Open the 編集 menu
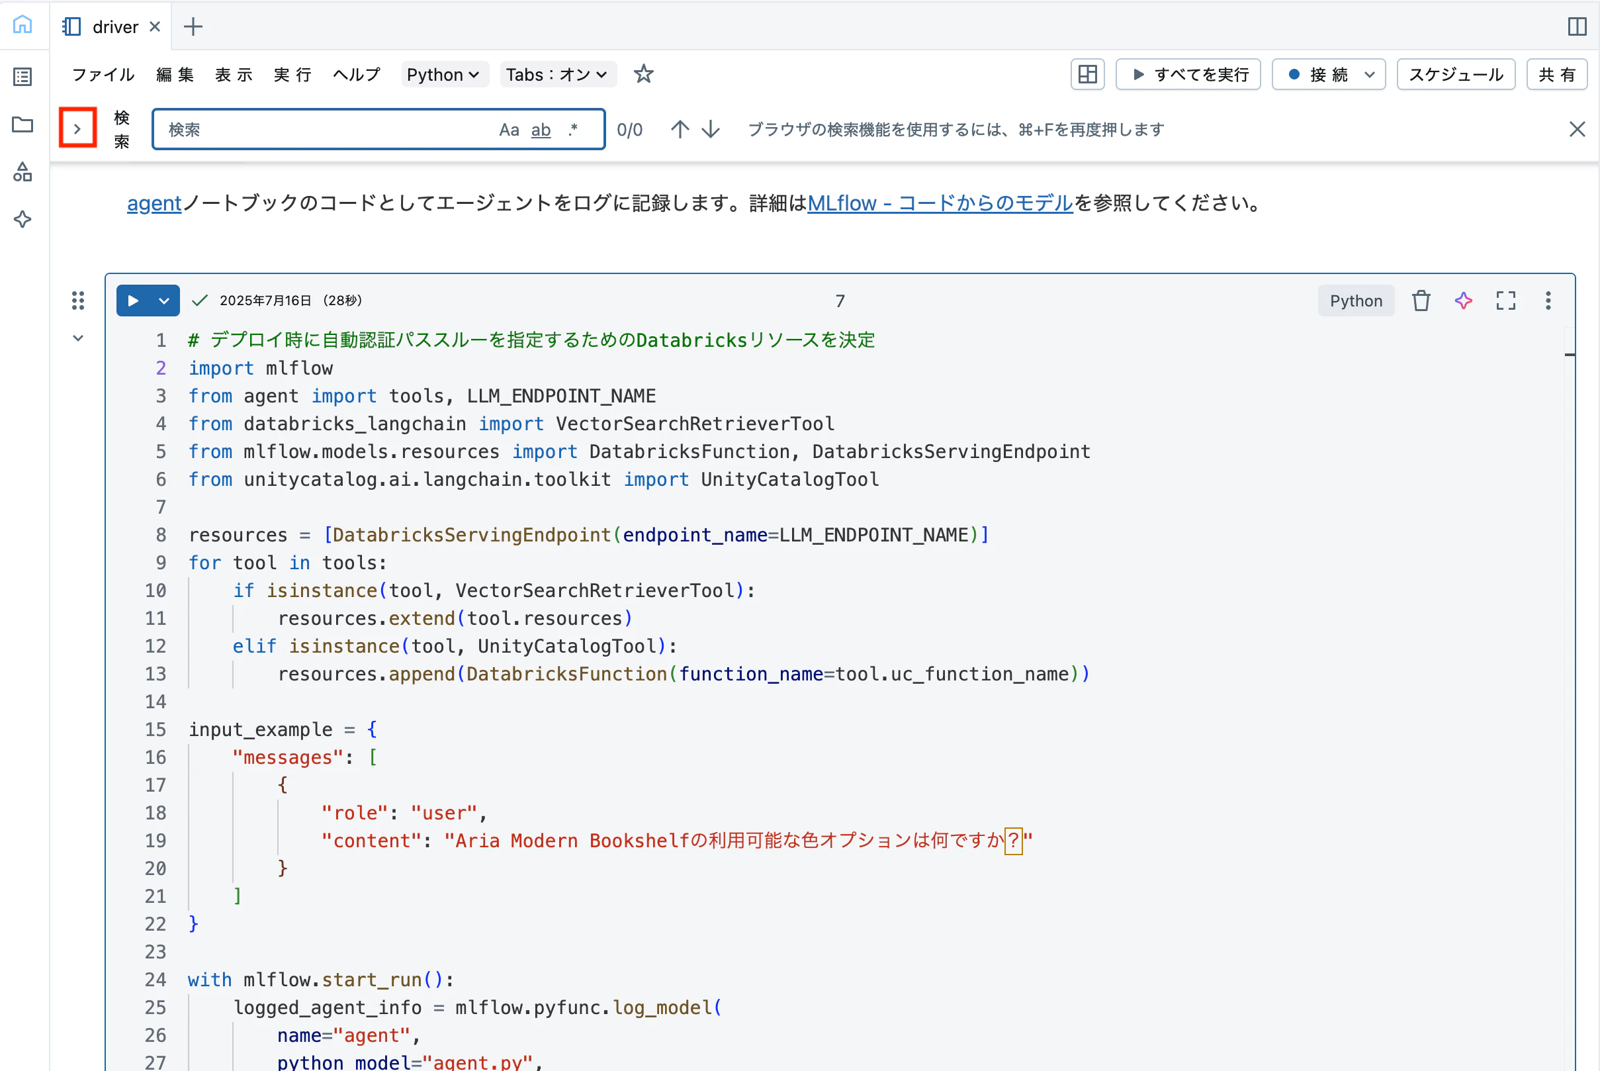This screenshot has height=1071, width=1600. 175,74
